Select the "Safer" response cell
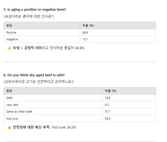The width and height of the screenshot is (167, 142). point(10,98)
